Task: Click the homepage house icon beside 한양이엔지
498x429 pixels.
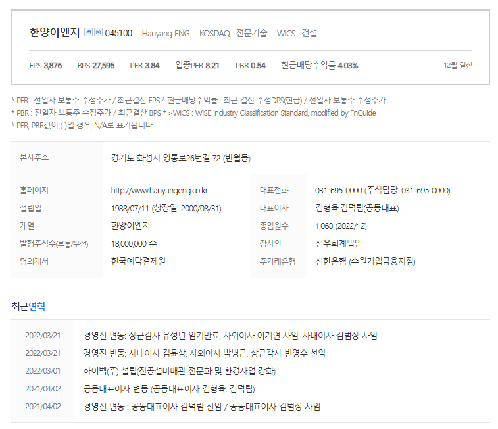Action: [x=88, y=32]
